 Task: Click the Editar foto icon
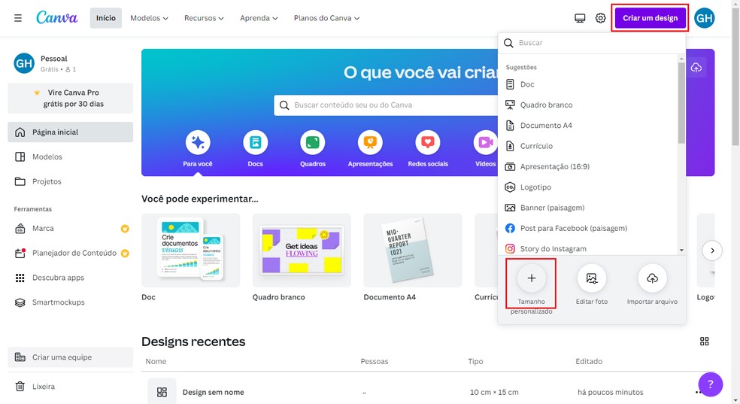pyautogui.click(x=591, y=278)
